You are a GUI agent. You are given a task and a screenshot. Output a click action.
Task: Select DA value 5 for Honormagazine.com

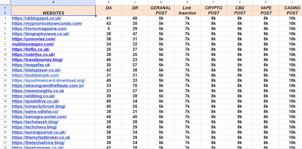tap(109, 29)
